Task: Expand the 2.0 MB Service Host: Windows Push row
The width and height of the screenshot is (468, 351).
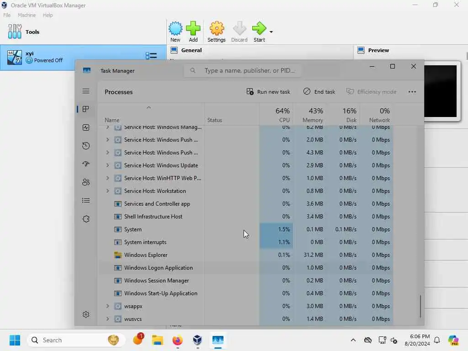Action: [x=107, y=139]
